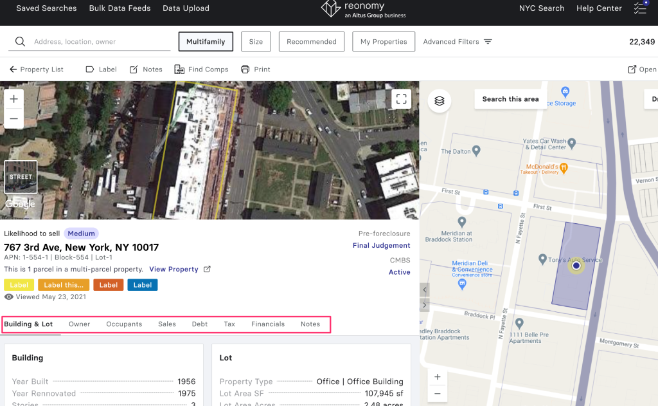Zoom out on the street map

pos(438,393)
